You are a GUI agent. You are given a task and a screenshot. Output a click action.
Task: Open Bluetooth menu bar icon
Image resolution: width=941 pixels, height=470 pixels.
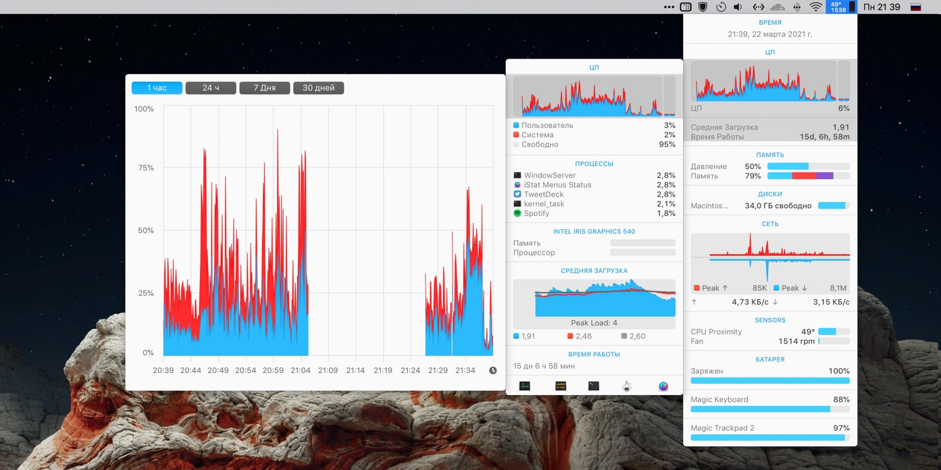[x=797, y=7]
